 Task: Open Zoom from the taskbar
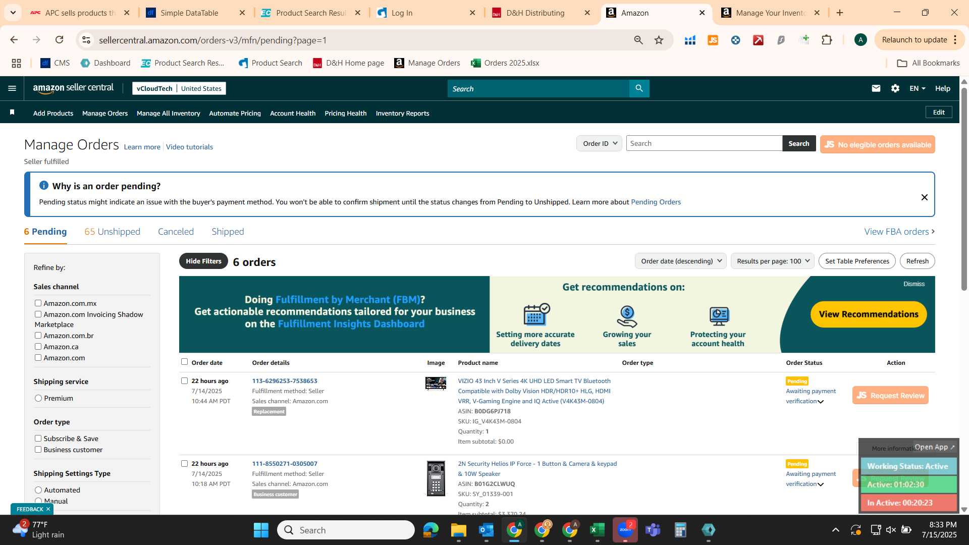click(625, 530)
